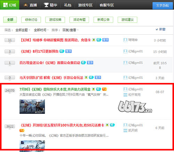
Task: Click the 15 小时前 timestamp
Action: pos(160,52)
